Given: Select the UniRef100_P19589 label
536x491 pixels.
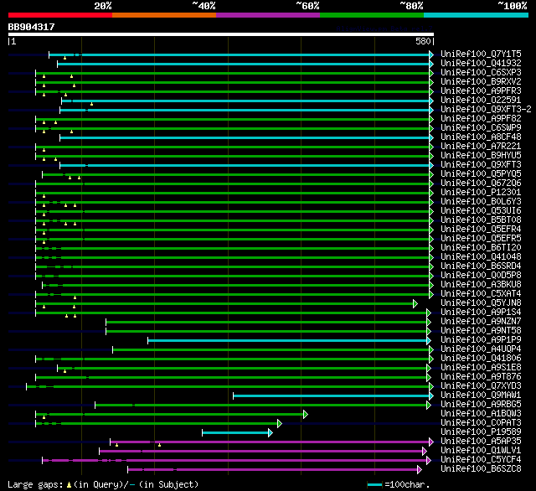Looking at the screenshot, I should [x=481, y=432].
